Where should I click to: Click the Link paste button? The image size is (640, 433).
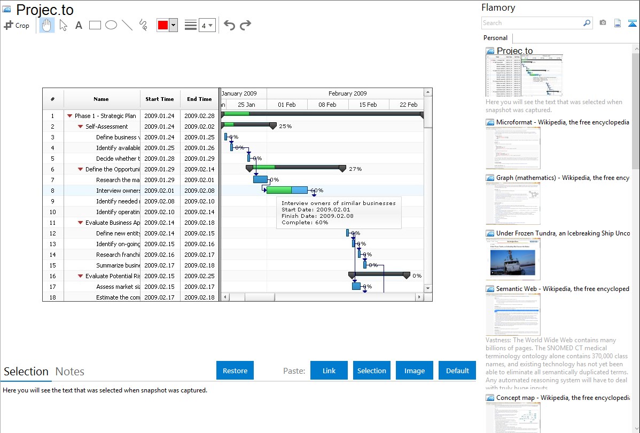coord(329,371)
